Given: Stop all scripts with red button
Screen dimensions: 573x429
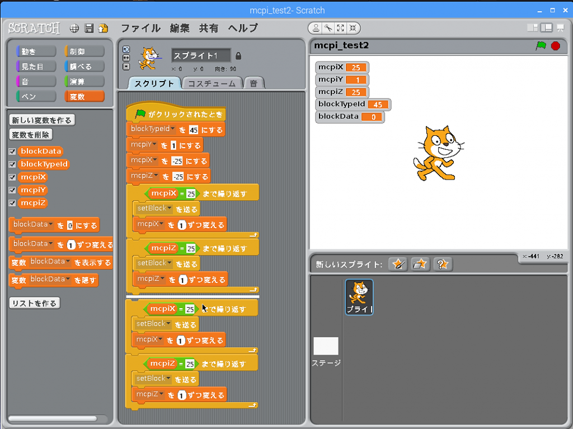Looking at the screenshot, I should [x=556, y=46].
